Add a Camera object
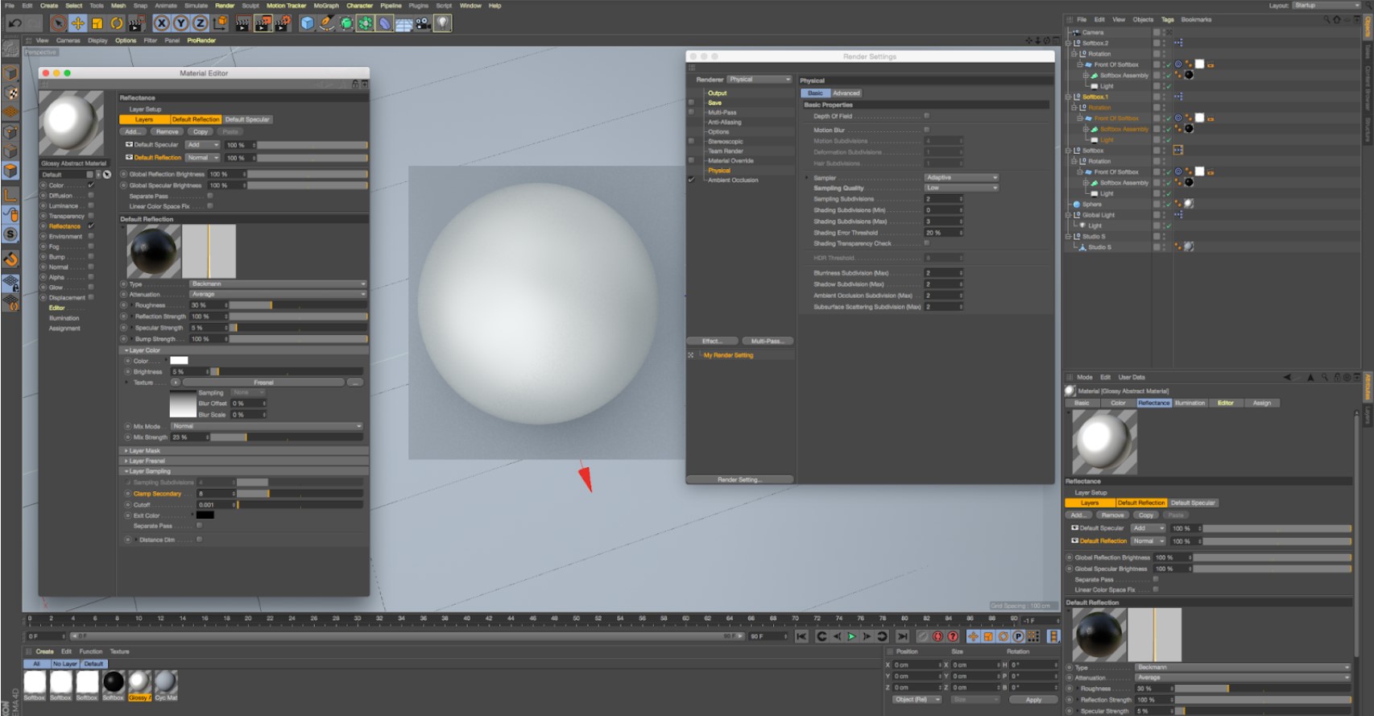The image size is (1374, 716). (423, 23)
